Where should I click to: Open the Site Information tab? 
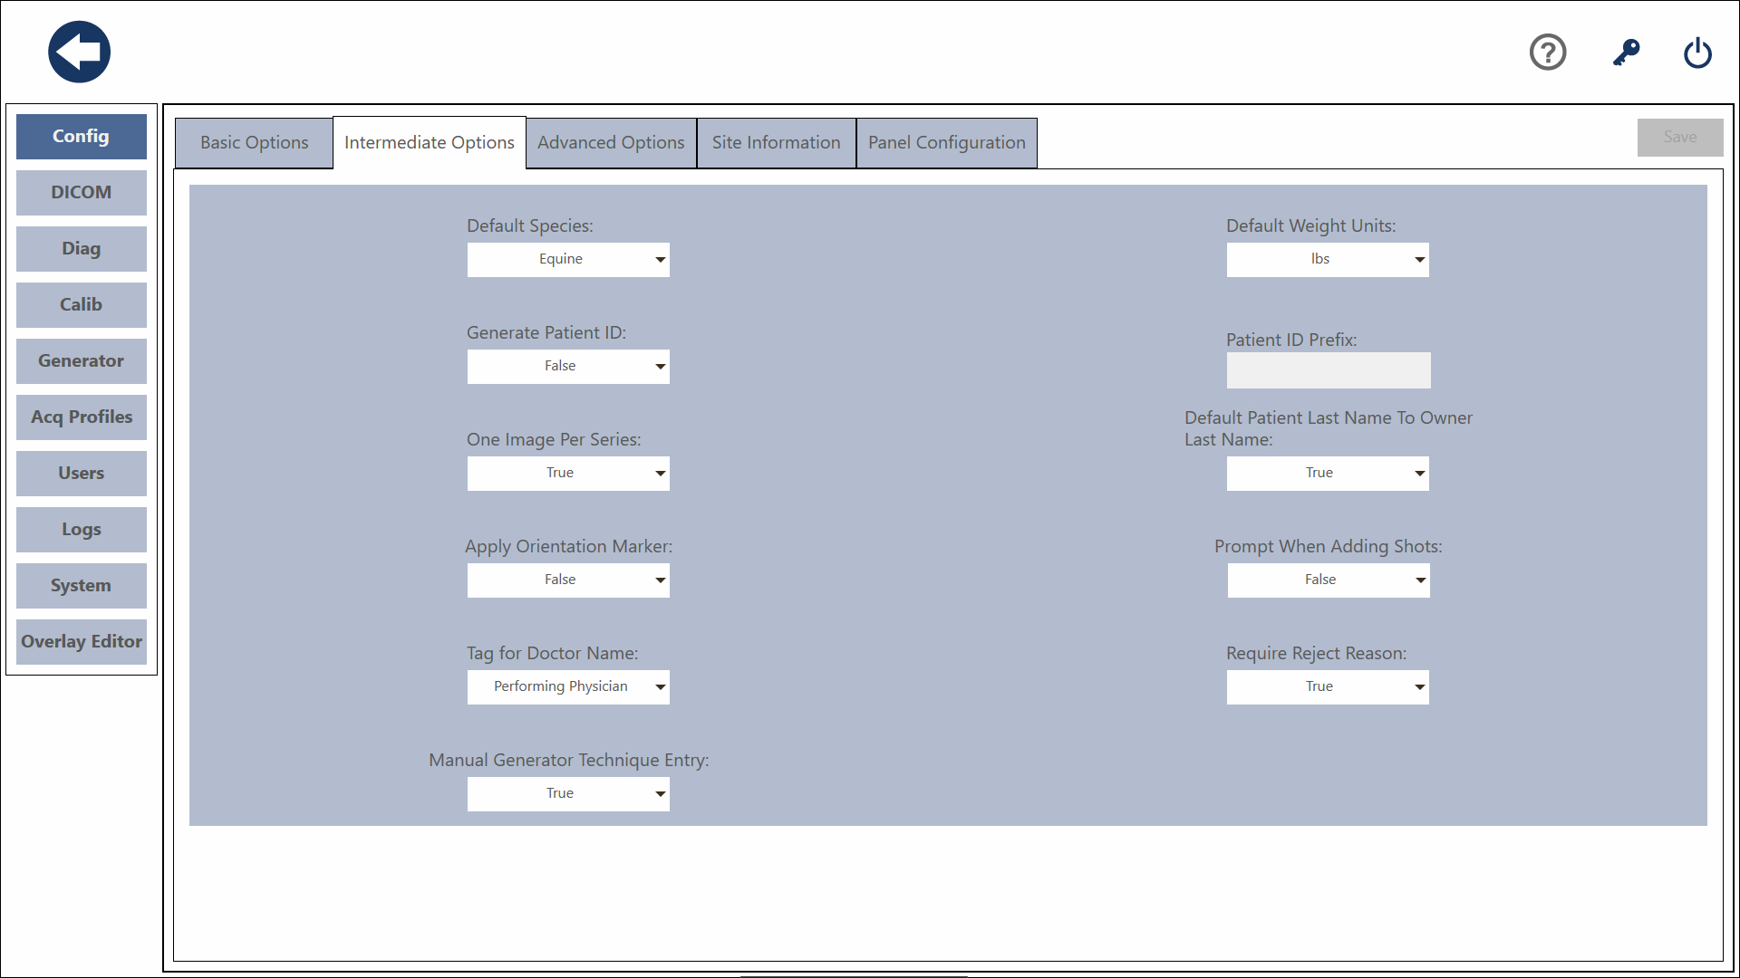click(777, 143)
